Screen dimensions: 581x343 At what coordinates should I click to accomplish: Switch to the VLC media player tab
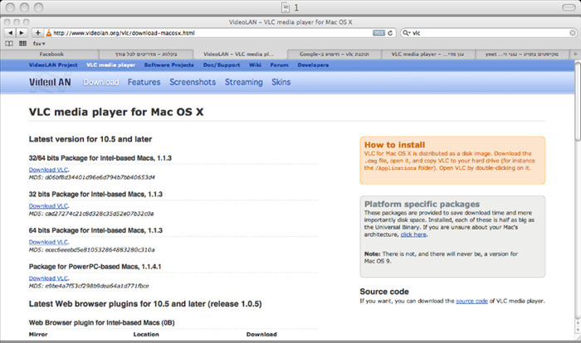[427, 54]
